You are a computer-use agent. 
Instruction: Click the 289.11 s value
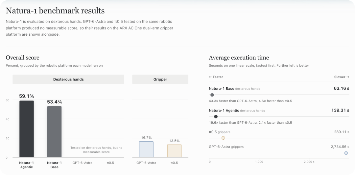click(342, 132)
